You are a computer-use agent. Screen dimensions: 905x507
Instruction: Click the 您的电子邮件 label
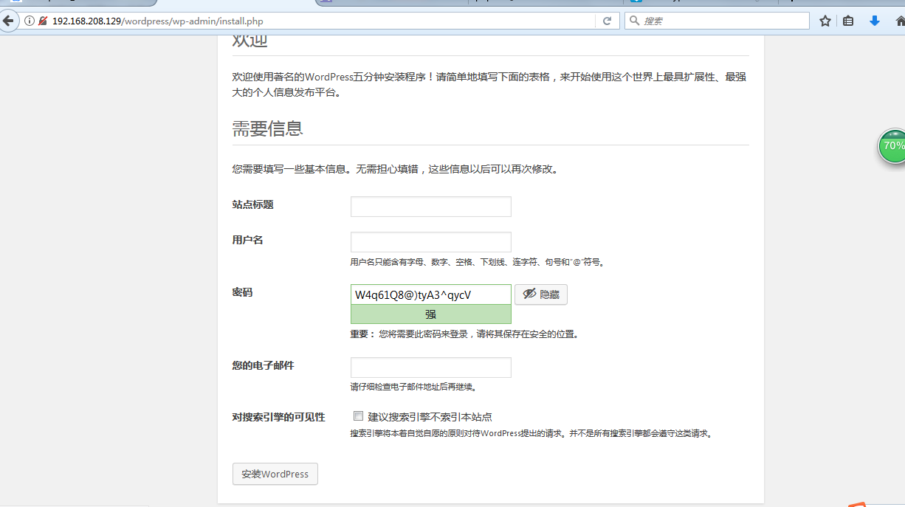click(264, 365)
